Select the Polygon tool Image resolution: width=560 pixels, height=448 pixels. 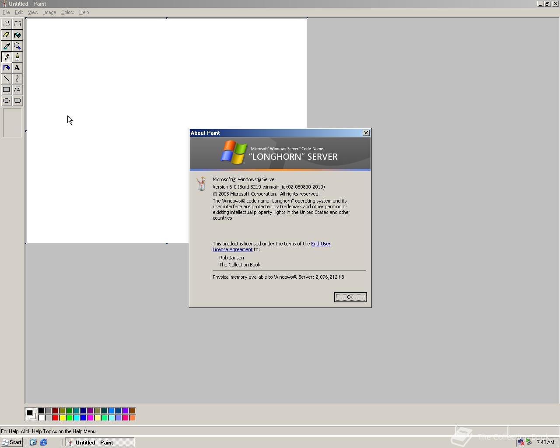point(17,90)
